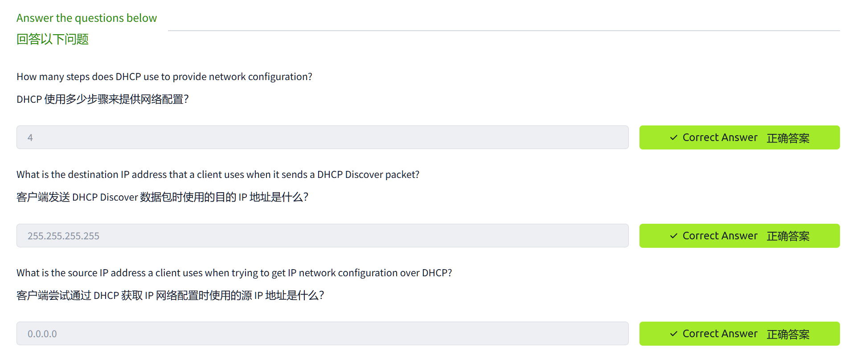The width and height of the screenshot is (844, 355).
Task: Click 正确答案 label next to answer 4
Action: [x=787, y=138]
